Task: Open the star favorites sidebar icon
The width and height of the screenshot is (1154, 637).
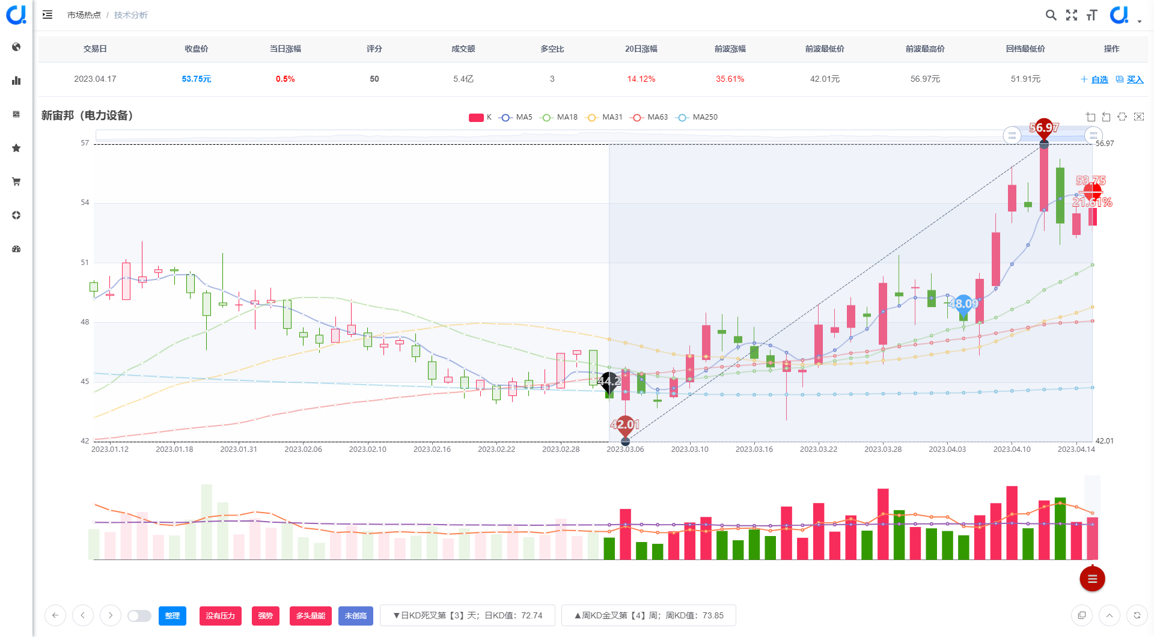Action: (x=16, y=148)
